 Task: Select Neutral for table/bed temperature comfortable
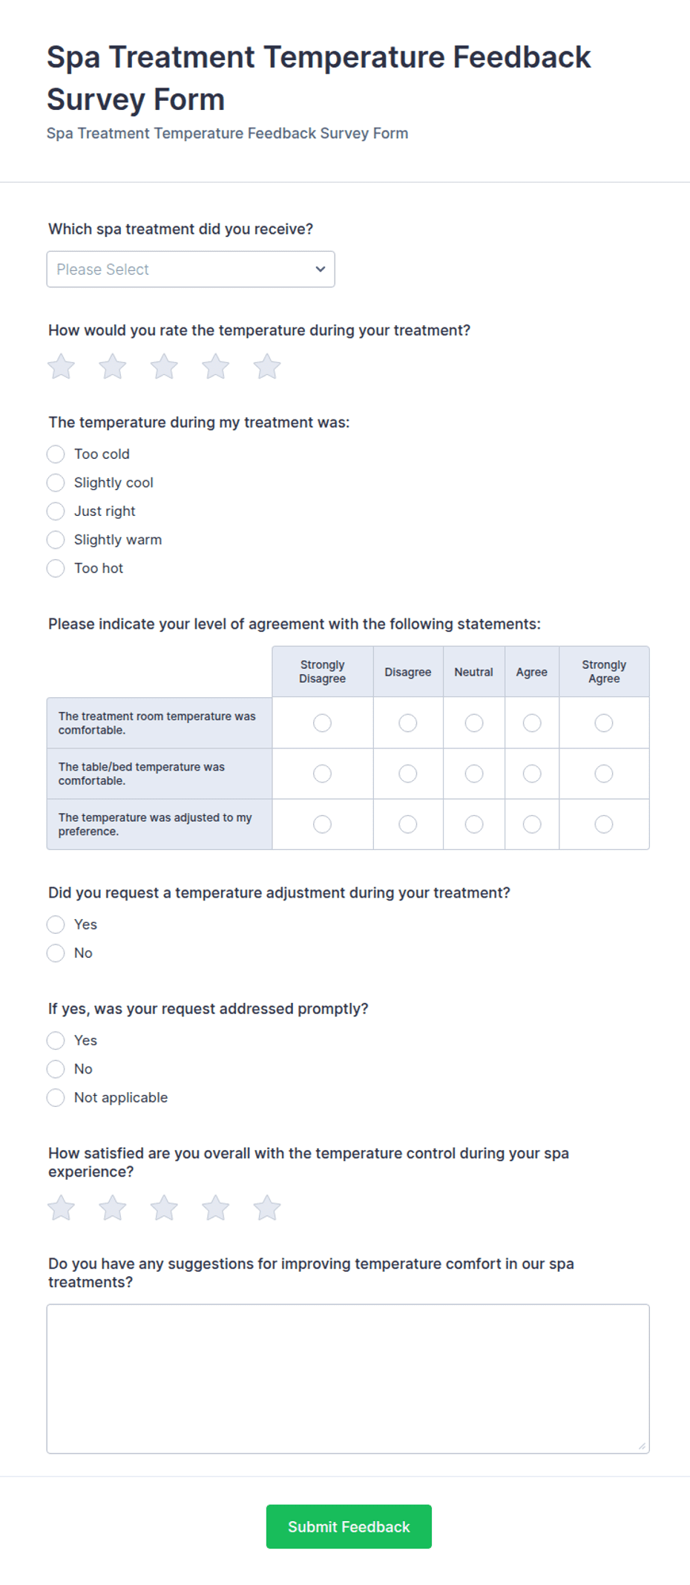click(474, 774)
